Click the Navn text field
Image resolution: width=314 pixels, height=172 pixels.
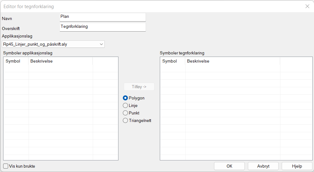pos(102,17)
